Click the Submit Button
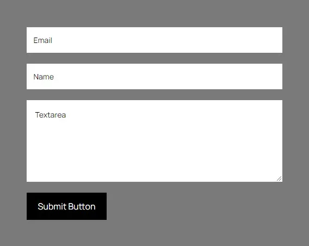 point(66,206)
